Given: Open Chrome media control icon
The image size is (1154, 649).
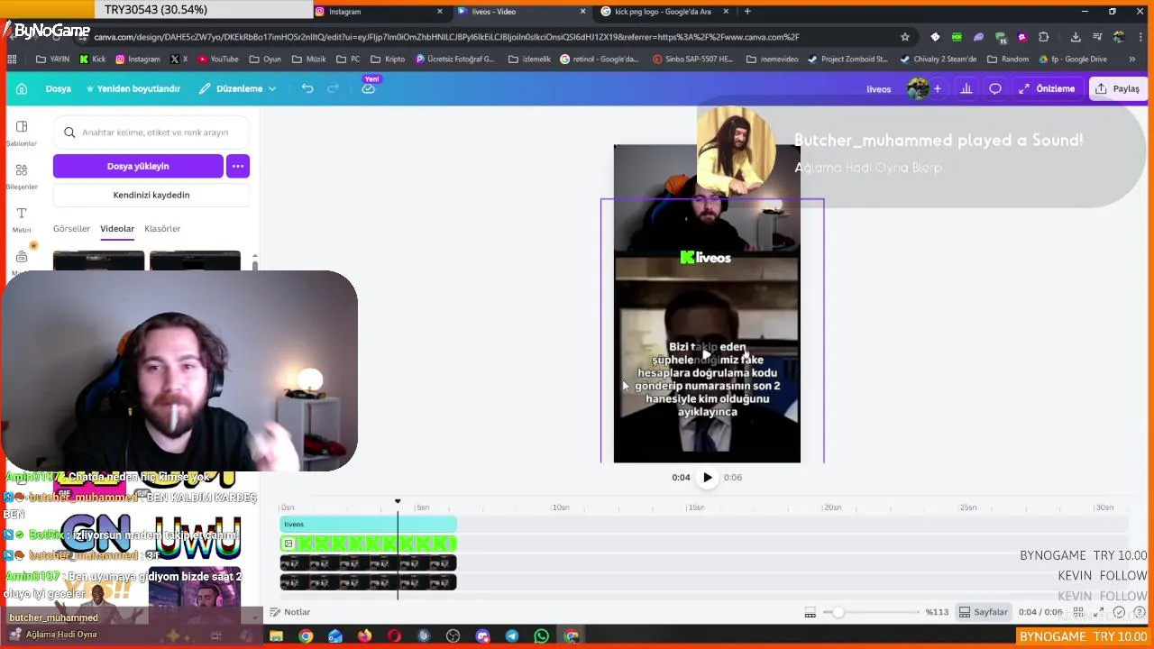Looking at the screenshot, I should point(1097,37).
